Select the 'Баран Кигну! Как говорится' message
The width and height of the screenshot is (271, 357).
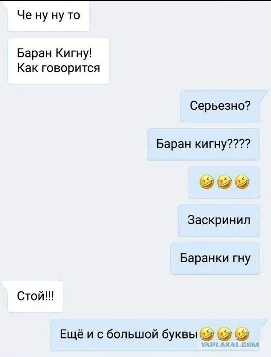tap(59, 61)
